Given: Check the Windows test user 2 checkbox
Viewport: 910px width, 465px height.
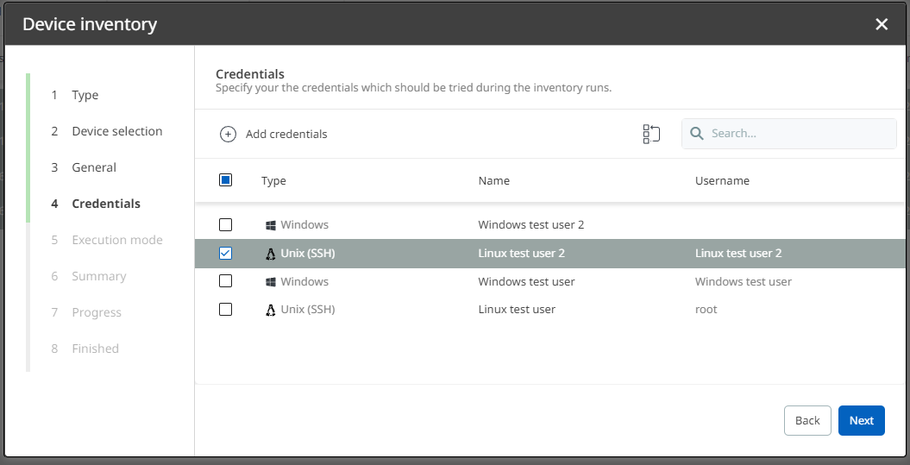Looking at the screenshot, I should (225, 225).
